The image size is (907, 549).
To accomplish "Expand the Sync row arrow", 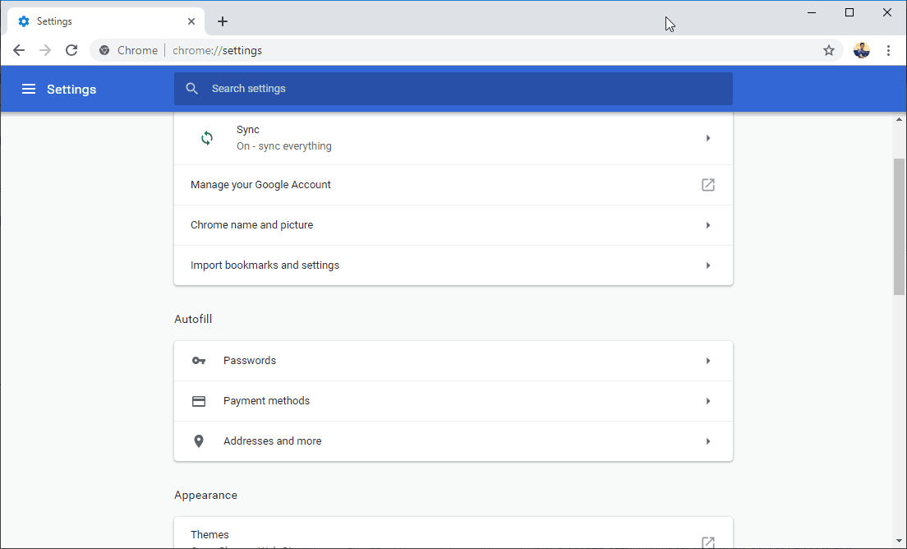I will point(708,138).
